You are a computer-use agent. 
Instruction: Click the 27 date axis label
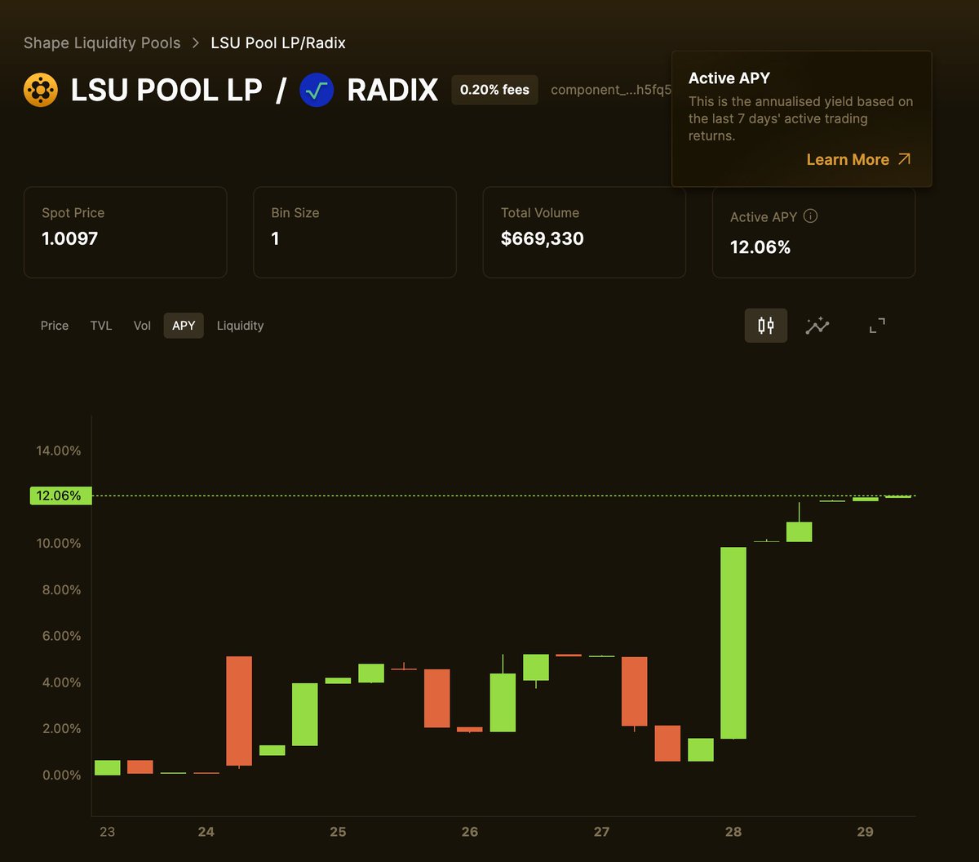[601, 832]
